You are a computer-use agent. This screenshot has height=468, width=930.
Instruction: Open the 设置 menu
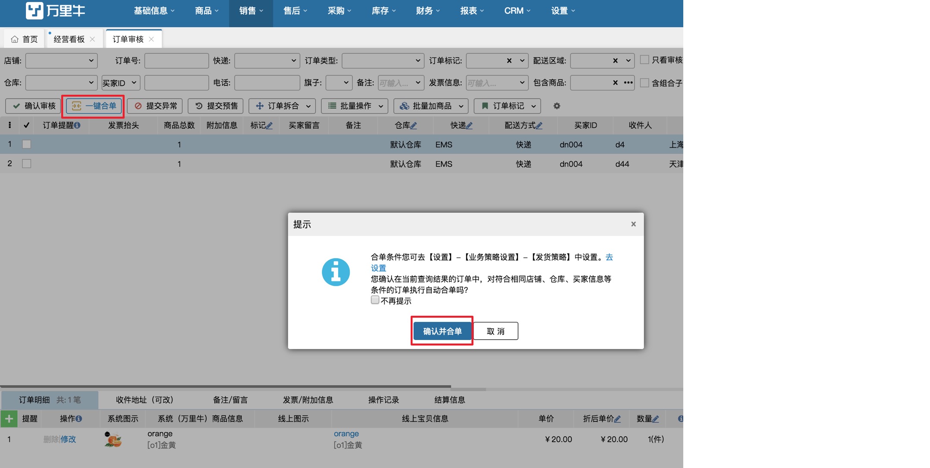(x=563, y=11)
